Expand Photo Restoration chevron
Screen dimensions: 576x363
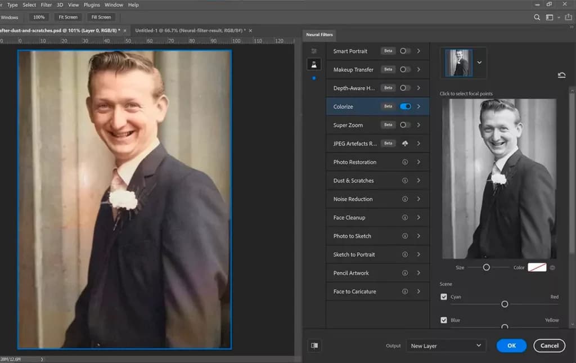(x=418, y=162)
